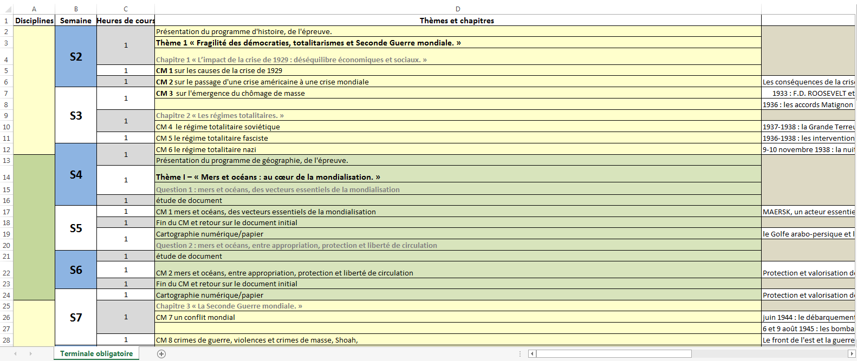Select row 28 header

pos(7,340)
